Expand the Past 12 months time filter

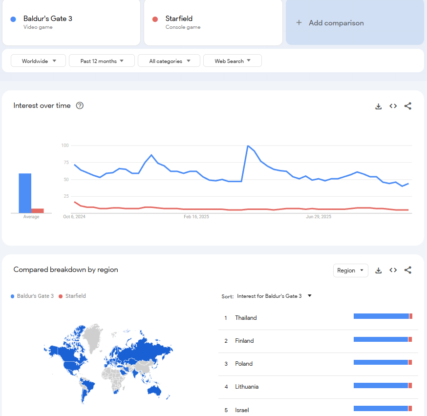tap(101, 61)
